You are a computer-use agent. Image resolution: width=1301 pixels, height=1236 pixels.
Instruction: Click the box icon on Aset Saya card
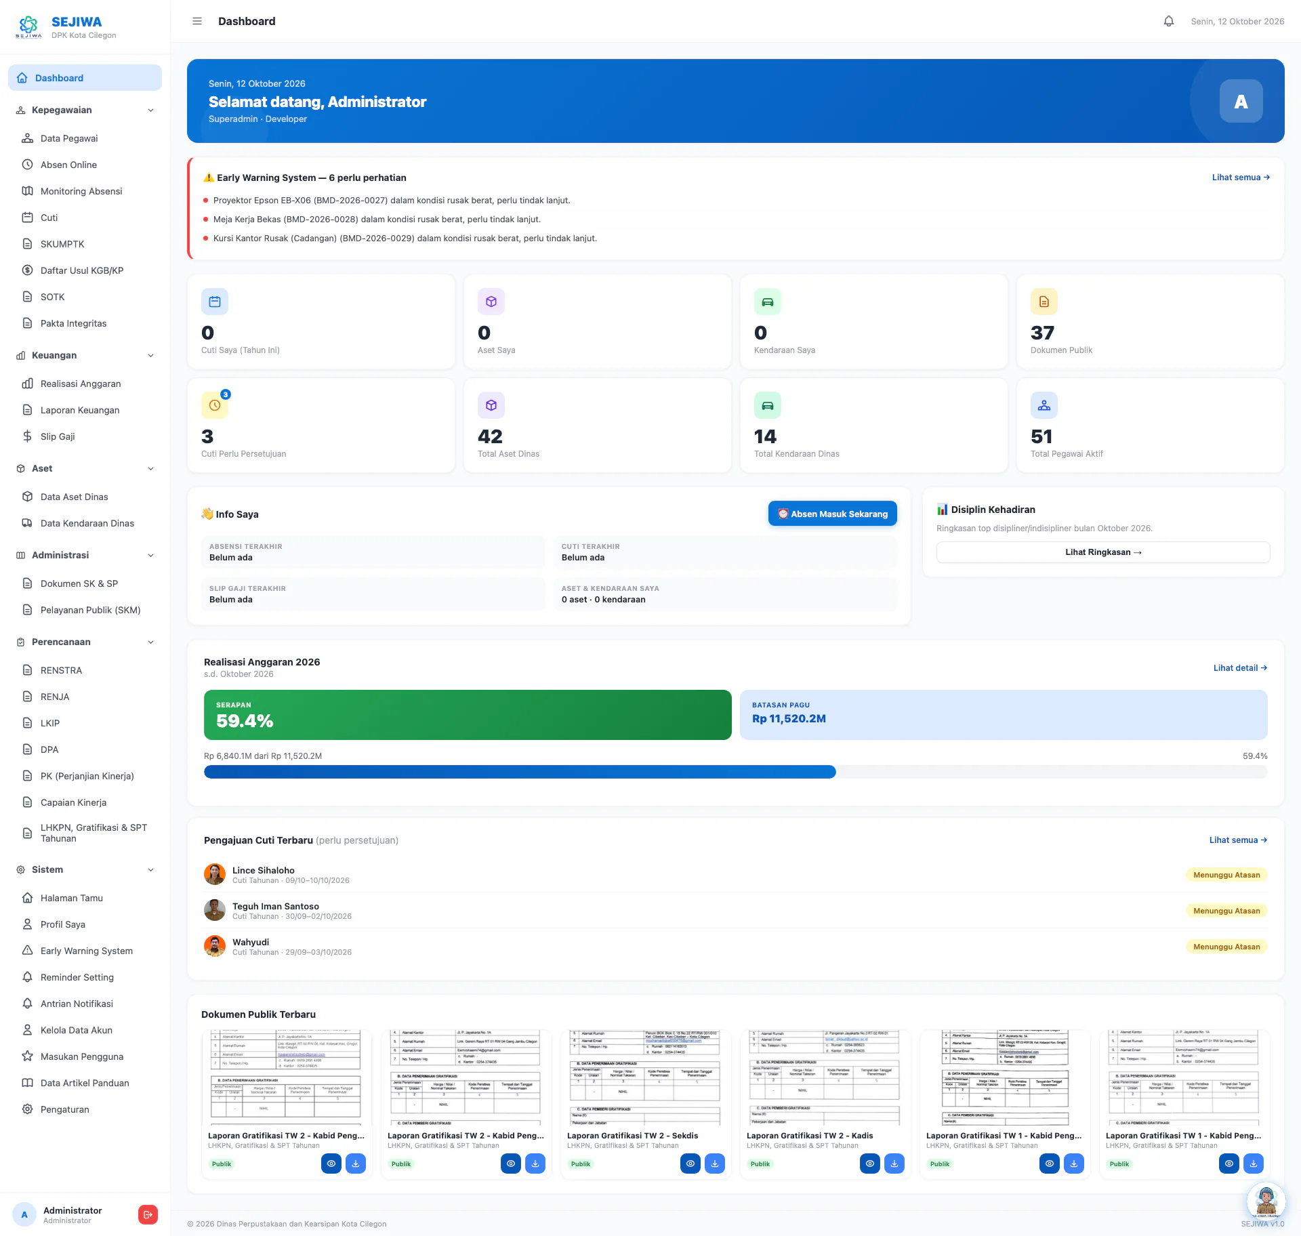(x=491, y=302)
